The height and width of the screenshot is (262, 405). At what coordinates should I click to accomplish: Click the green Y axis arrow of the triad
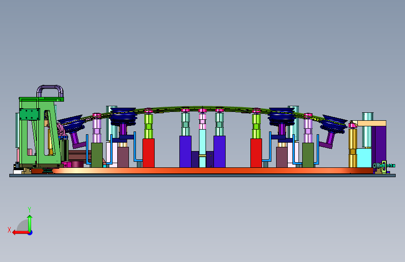coord(30,222)
